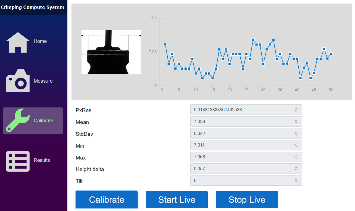The image size is (355, 211).
Task: Click the Home house icon
Action: coord(18,42)
